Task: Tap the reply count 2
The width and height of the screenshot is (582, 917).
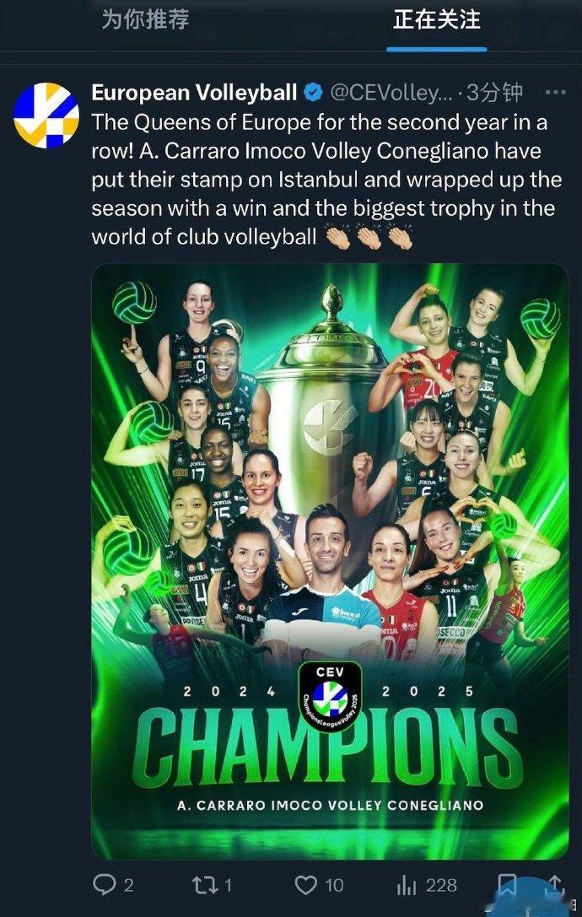Action: (128, 886)
